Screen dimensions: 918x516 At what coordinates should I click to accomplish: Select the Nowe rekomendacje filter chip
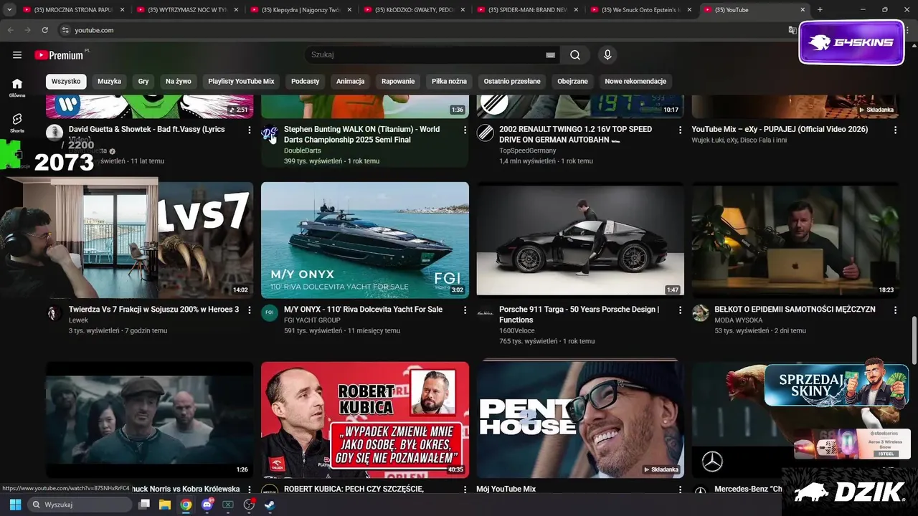[635, 81]
